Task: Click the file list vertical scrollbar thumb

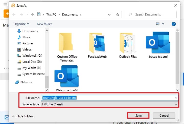Action: 177,58
